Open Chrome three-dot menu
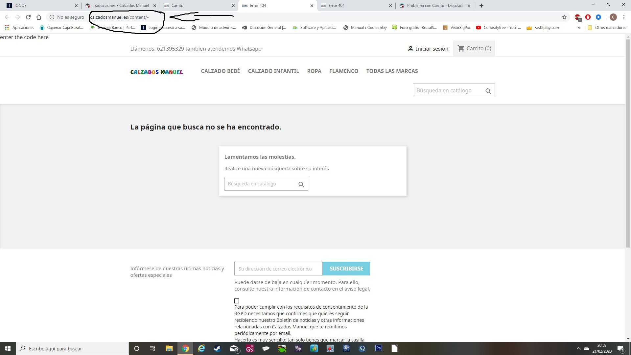Image resolution: width=631 pixels, height=355 pixels. click(x=624, y=17)
